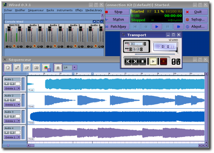Viewport: 214px width, 153px height.
Task: Open the 1/4 quantize dropdown
Action: [x=75, y=67]
